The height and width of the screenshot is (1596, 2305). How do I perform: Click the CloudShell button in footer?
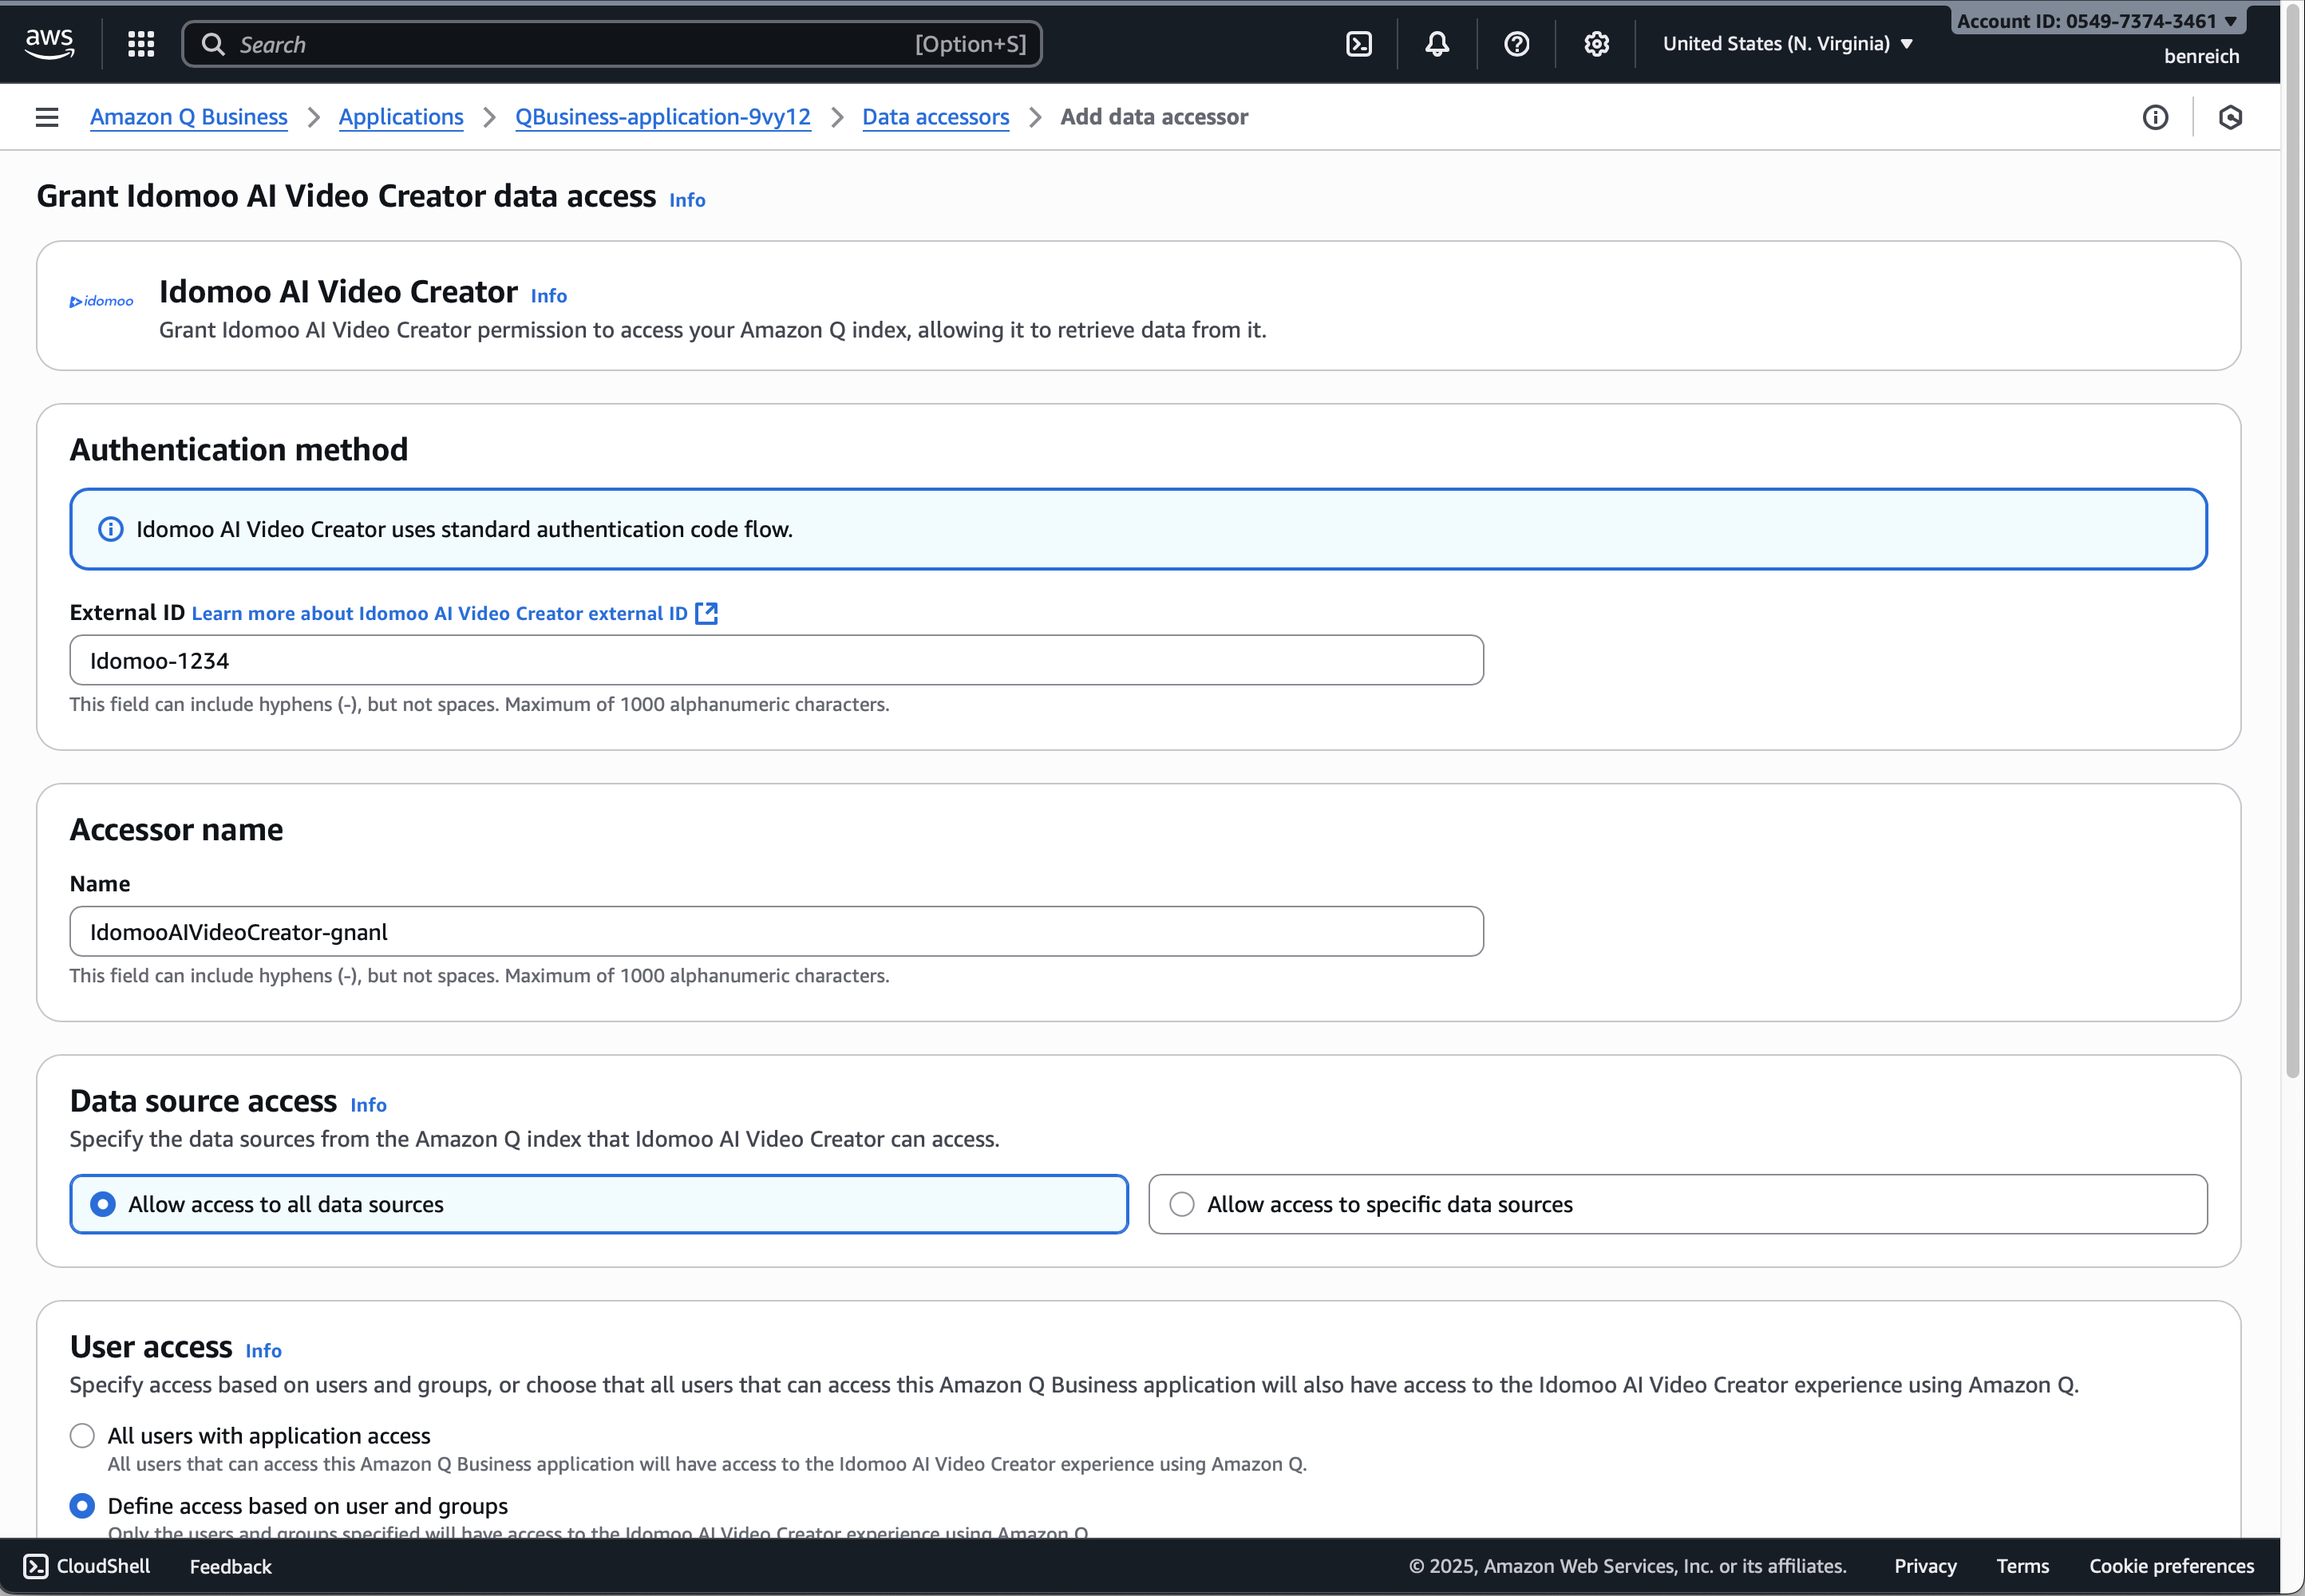coord(87,1566)
